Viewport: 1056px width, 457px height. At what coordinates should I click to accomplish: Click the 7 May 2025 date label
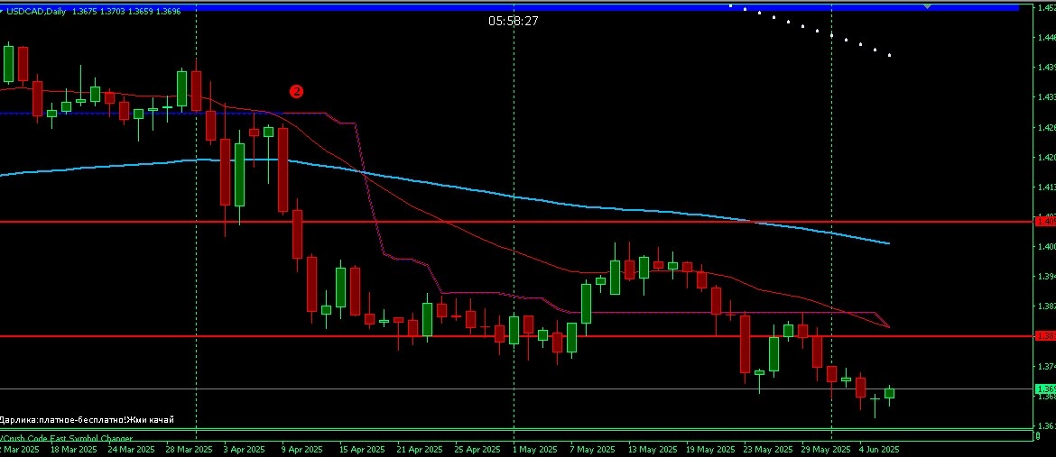pos(592,449)
